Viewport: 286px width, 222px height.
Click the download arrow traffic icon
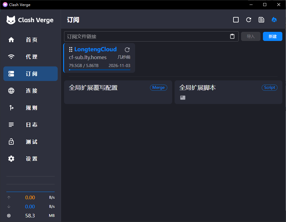9,207
